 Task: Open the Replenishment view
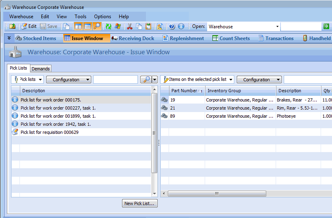tap(183, 38)
